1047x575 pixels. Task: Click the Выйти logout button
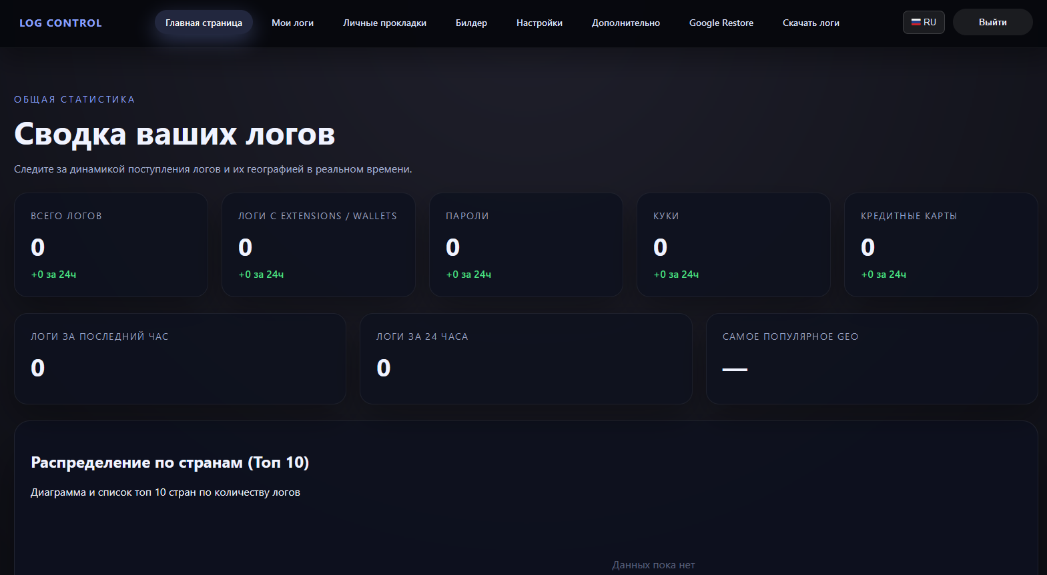point(992,22)
